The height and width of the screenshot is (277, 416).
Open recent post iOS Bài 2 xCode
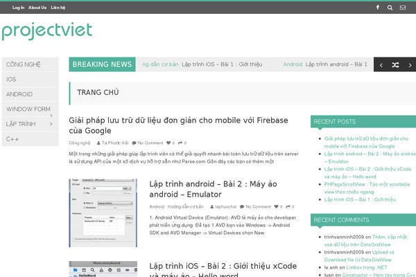coord(367,173)
